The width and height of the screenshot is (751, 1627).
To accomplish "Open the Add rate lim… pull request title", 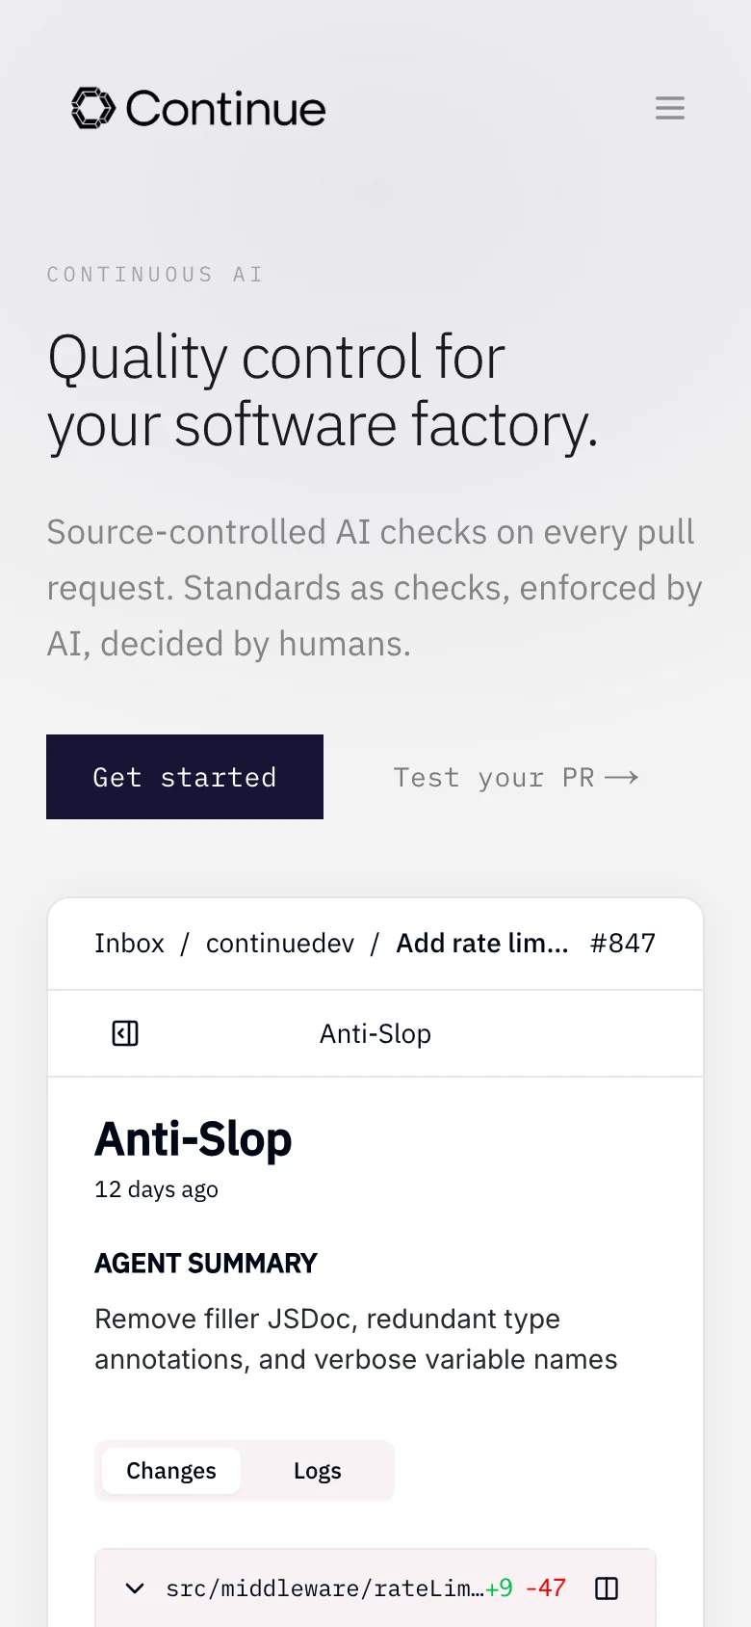I will 482,944.
